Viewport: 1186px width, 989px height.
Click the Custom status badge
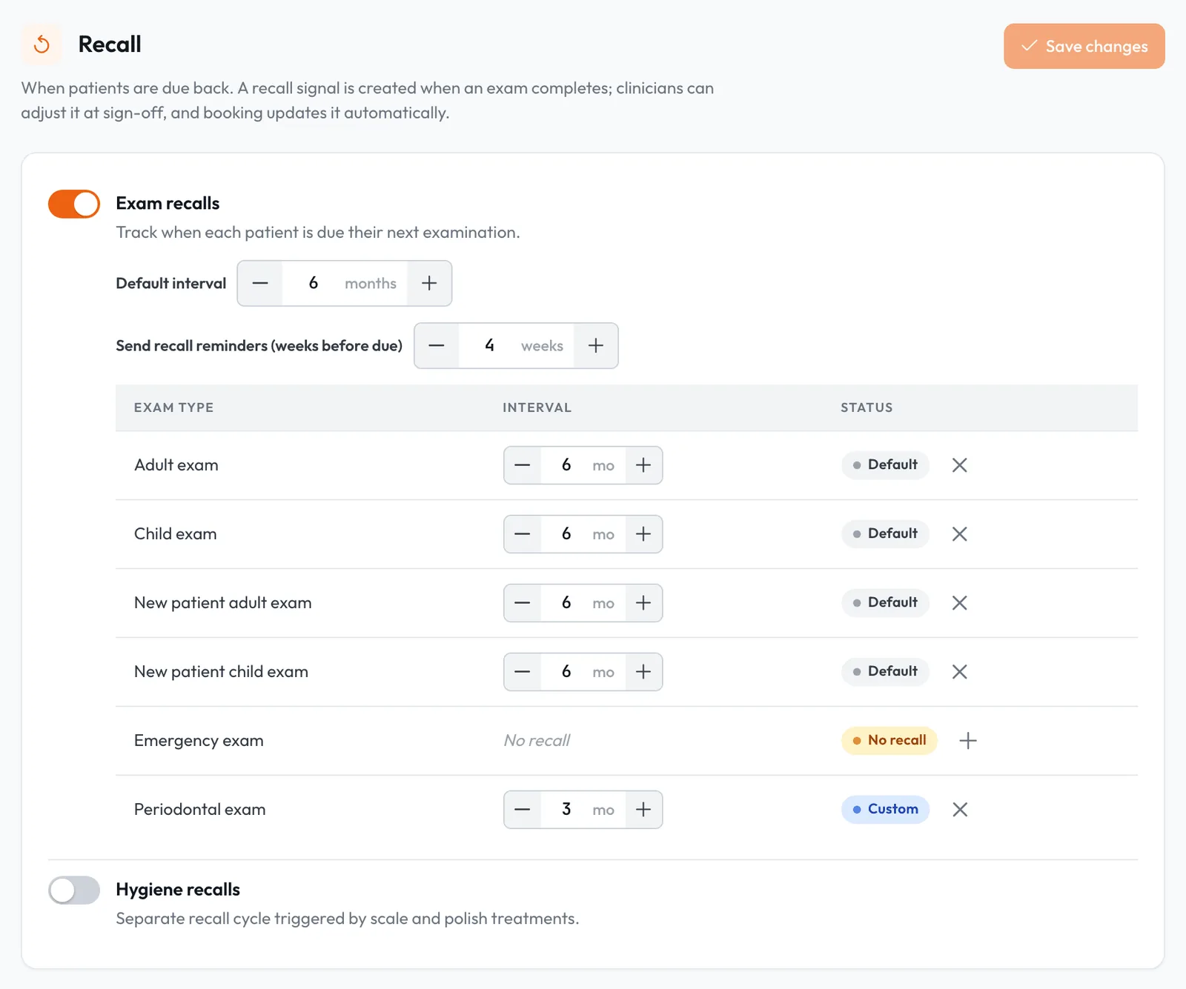[x=885, y=810]
